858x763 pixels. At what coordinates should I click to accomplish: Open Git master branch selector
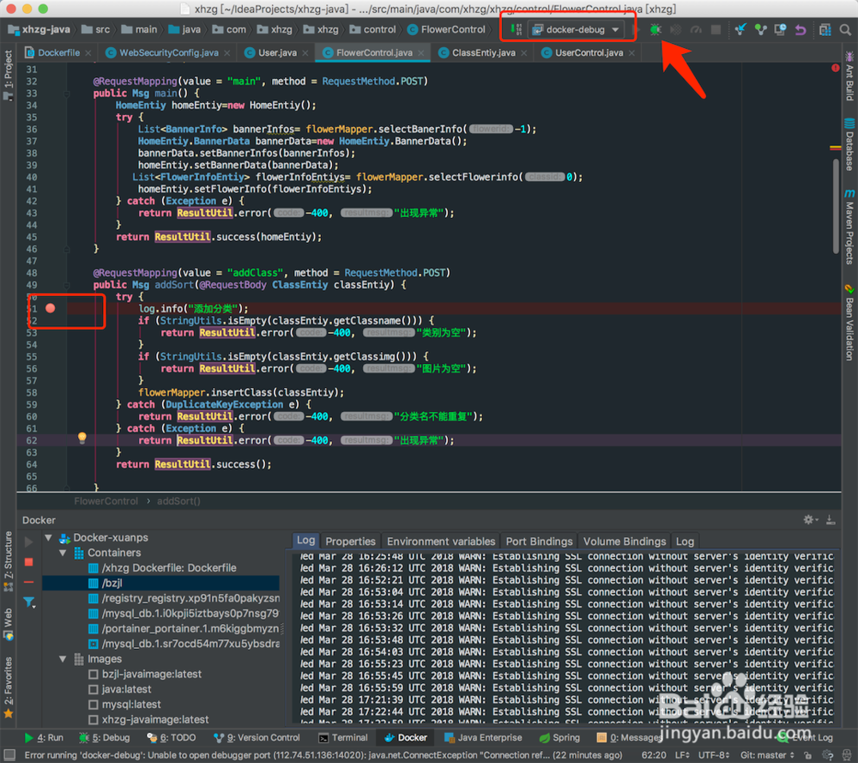[x=767, y=755]
